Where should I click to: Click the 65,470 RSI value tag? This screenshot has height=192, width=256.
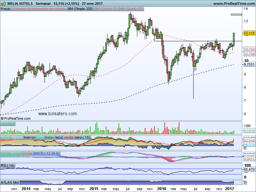249,169
